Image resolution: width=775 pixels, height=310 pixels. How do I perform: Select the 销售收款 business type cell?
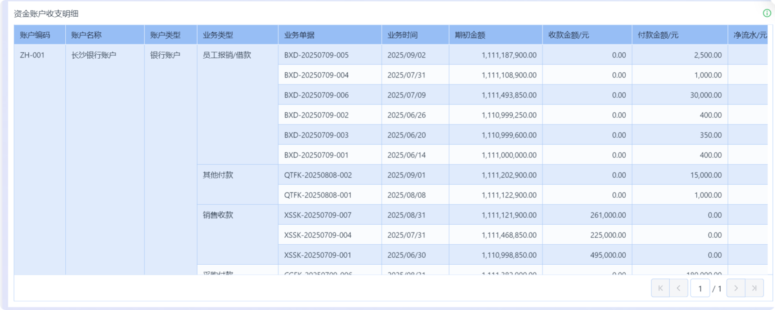(218, 215)
